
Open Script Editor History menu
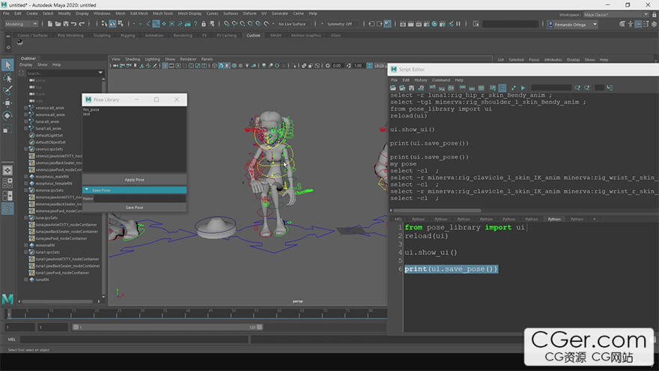tap(421, 80)
